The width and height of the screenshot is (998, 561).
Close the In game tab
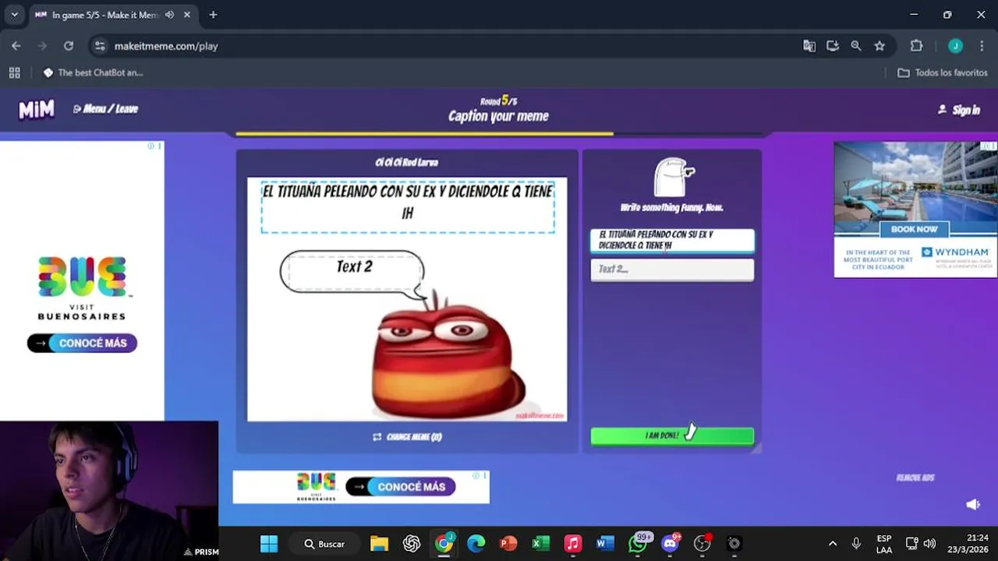tap(187, 15)
